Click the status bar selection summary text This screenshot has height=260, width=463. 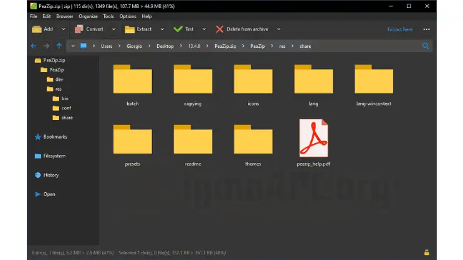172,253
